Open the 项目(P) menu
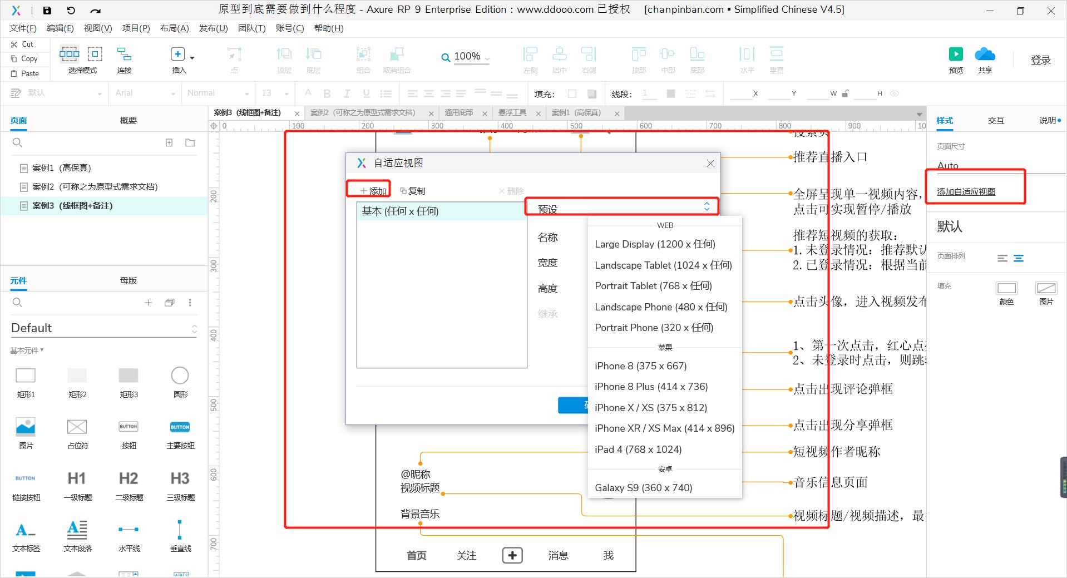Screen dimensions: 1067x578 [x=136, y=28]
